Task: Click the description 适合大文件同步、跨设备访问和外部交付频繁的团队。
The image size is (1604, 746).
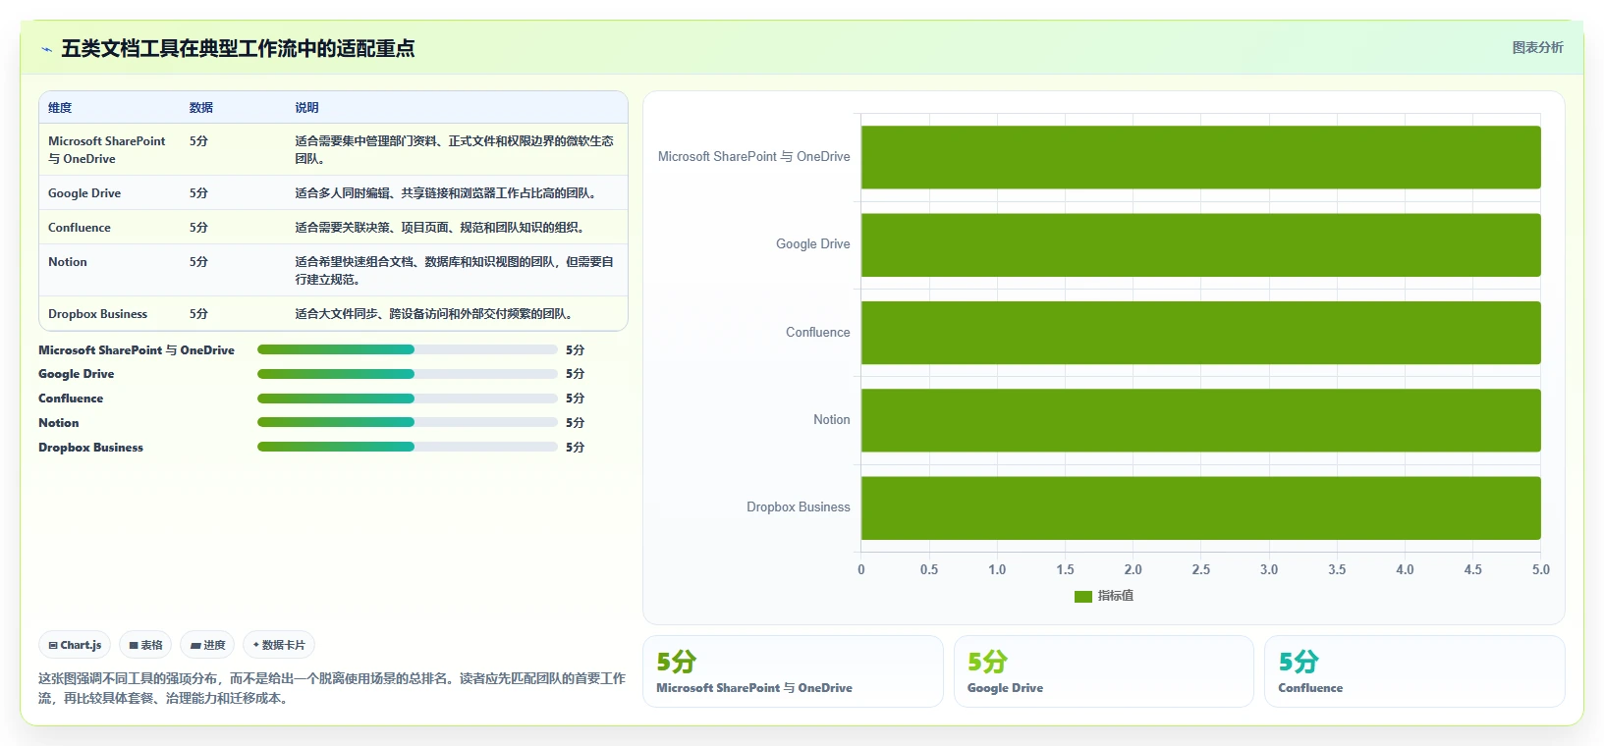Action: (436, 314)
